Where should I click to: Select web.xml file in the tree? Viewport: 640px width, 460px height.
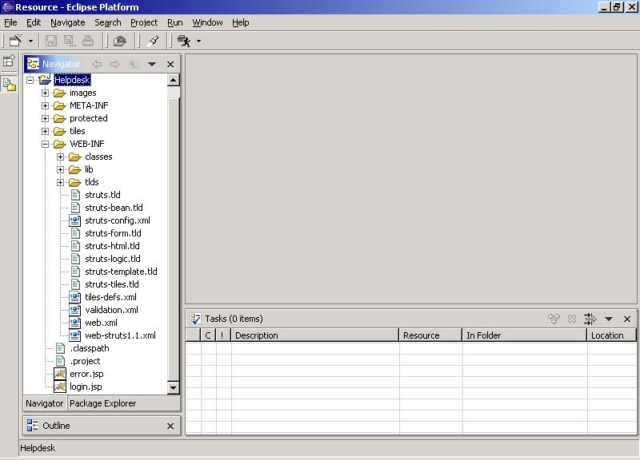102,323
